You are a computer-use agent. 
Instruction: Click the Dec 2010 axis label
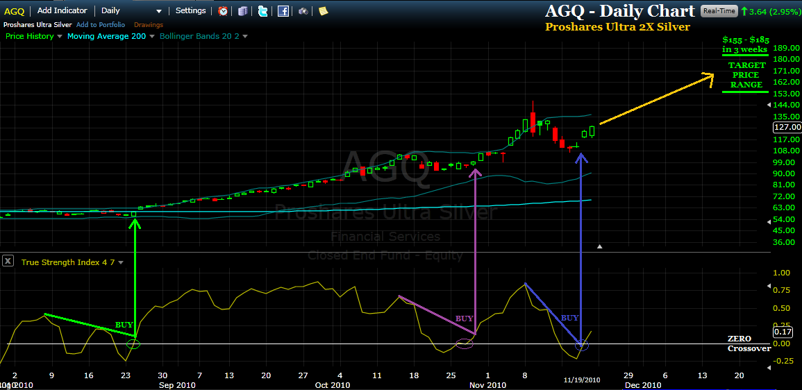tap(644, 385)
